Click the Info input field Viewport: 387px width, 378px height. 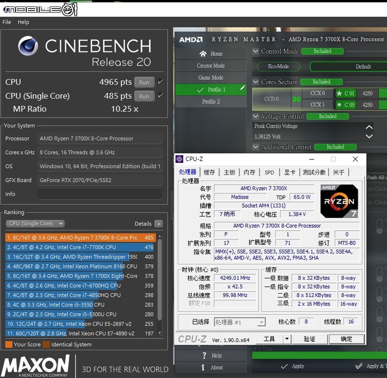100,194
